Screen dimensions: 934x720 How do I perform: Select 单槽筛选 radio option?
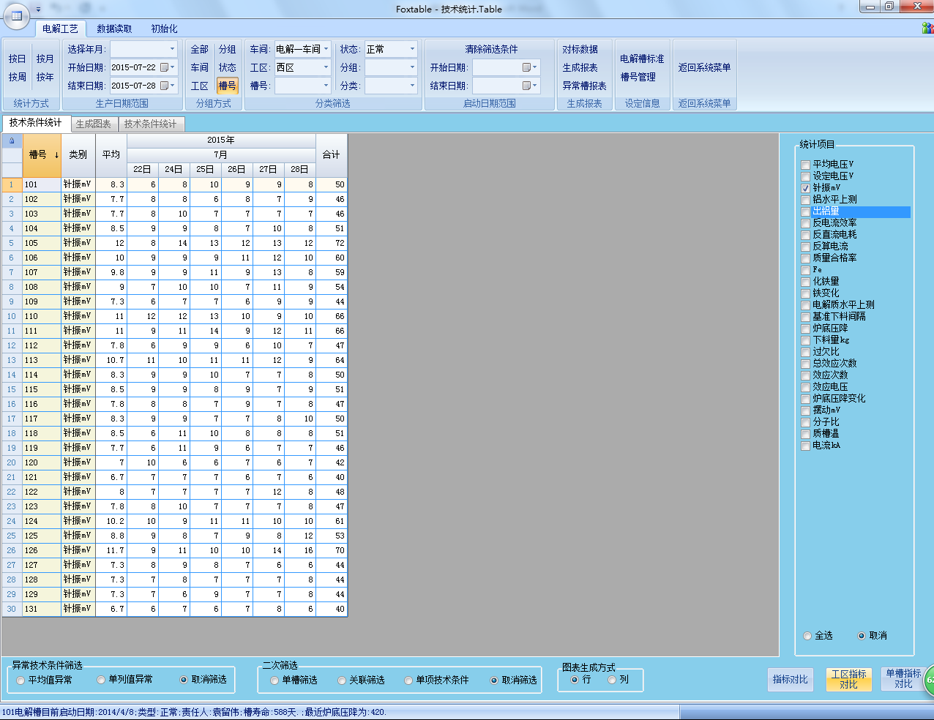point(274,680)
